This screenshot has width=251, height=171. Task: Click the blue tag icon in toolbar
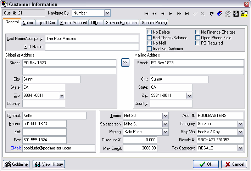(x=220, y=13)
